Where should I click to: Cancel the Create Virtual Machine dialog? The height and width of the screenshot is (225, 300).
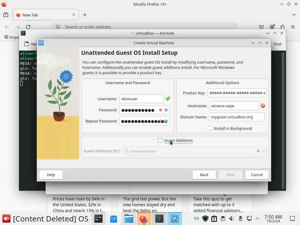click(x=257, y=175)
